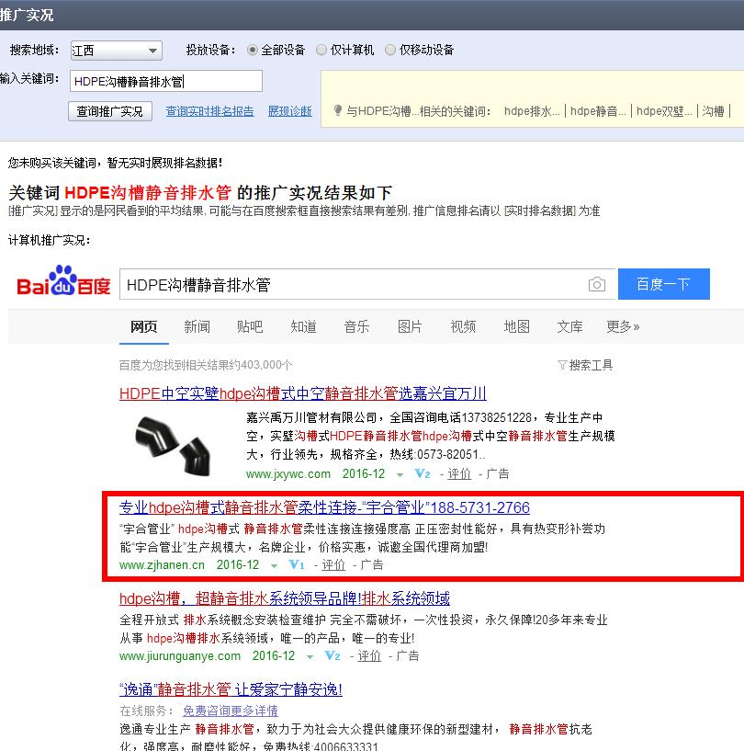Viewport: 744px width, 751px height.
Task: Switch to the 视频 tab
Action: (463, 326)
